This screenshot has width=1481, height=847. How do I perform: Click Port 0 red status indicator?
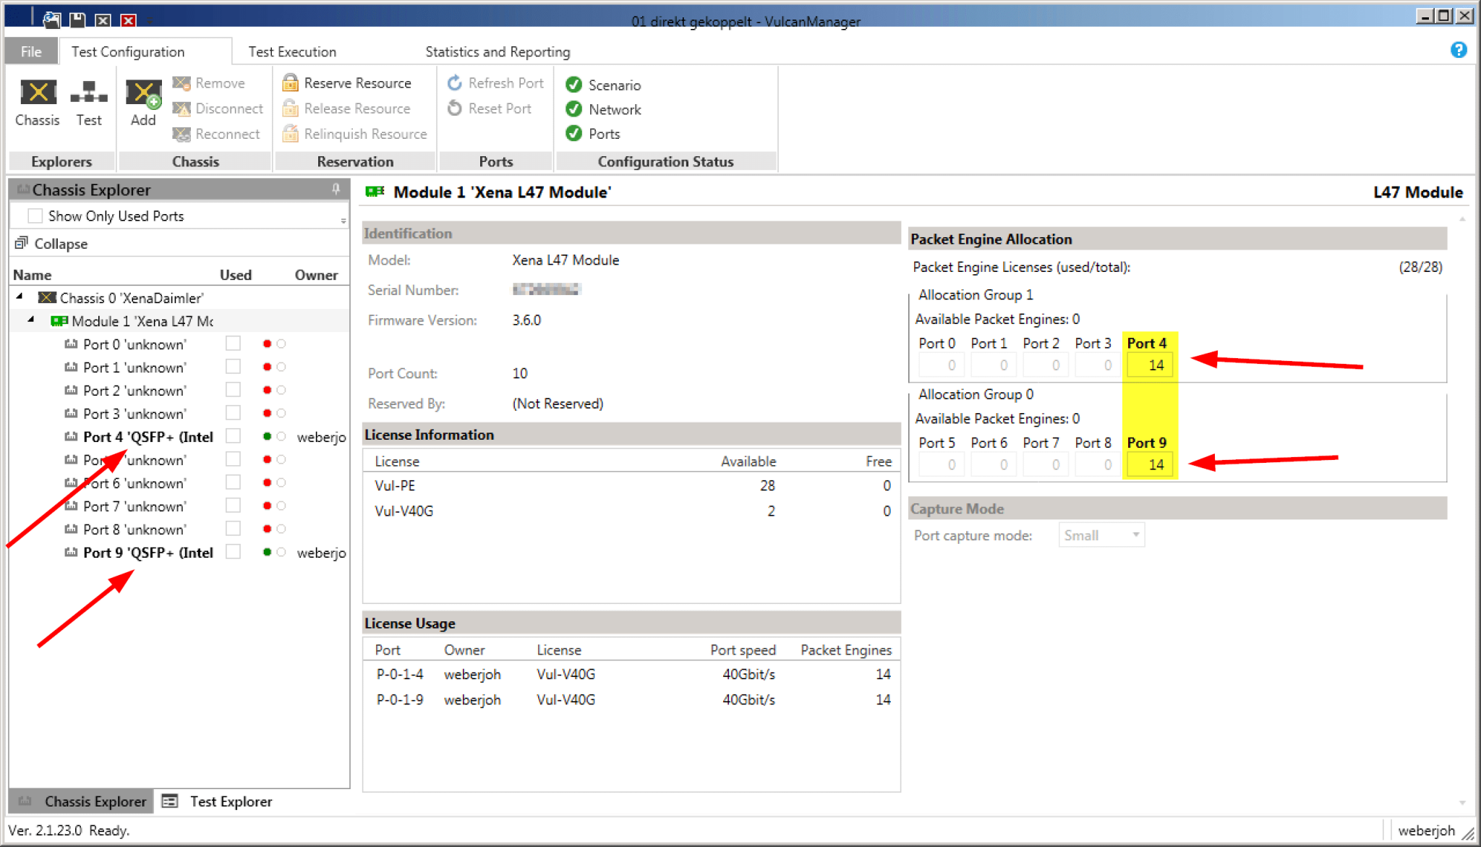[268, 344]
